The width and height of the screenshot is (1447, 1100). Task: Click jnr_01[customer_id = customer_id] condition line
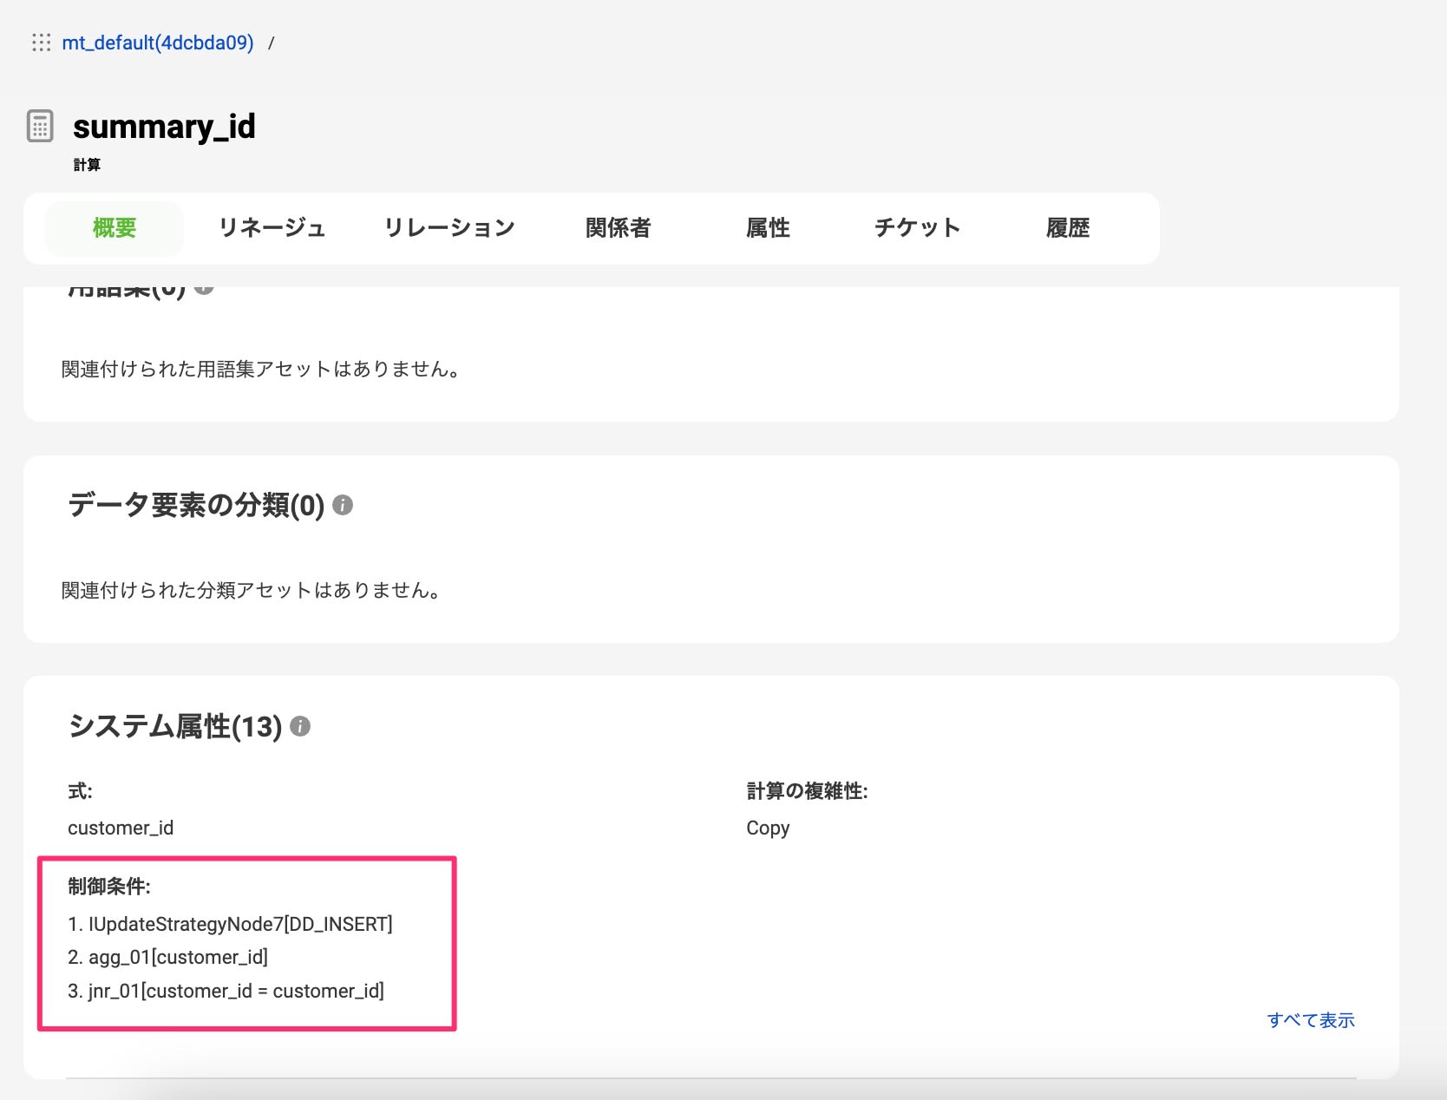click(226, 991)
